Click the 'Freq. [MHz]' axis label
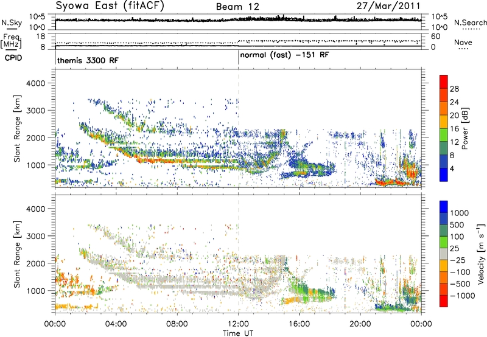 click(11, 41)
